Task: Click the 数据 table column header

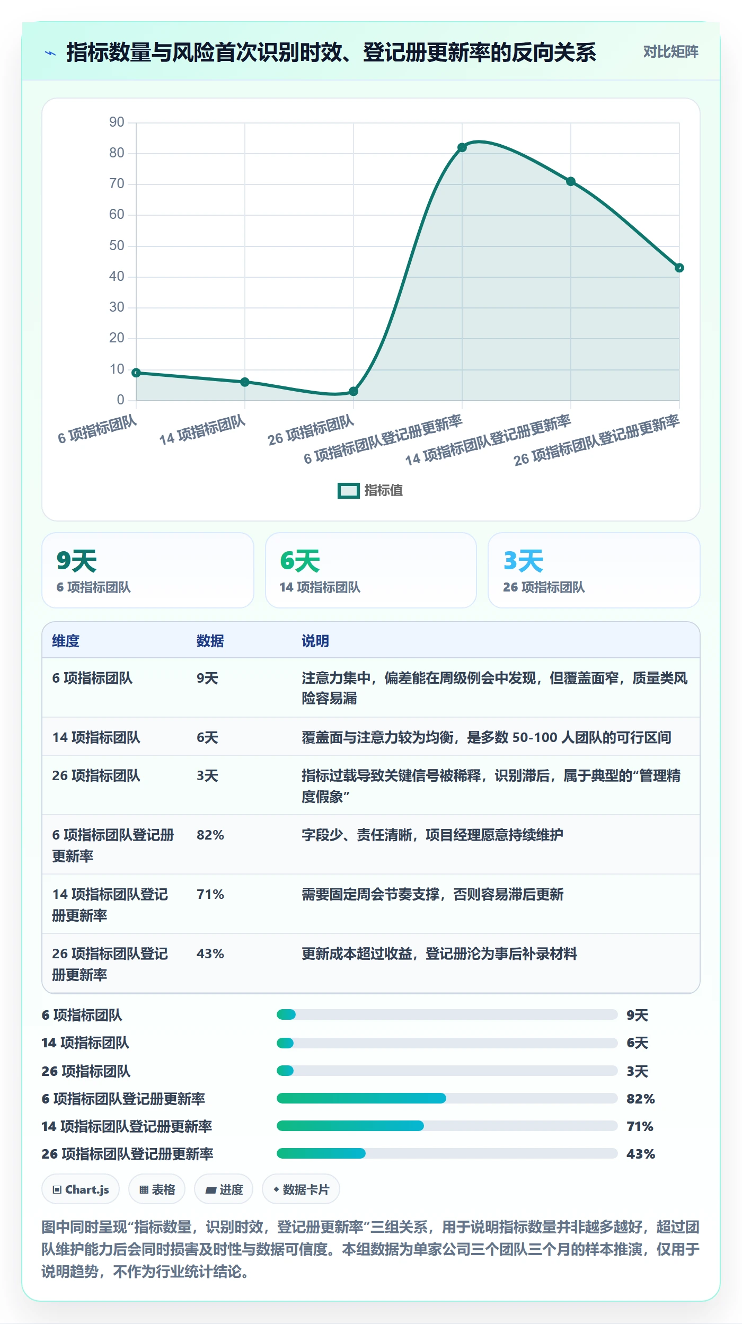Action: (x=210, y=641)
